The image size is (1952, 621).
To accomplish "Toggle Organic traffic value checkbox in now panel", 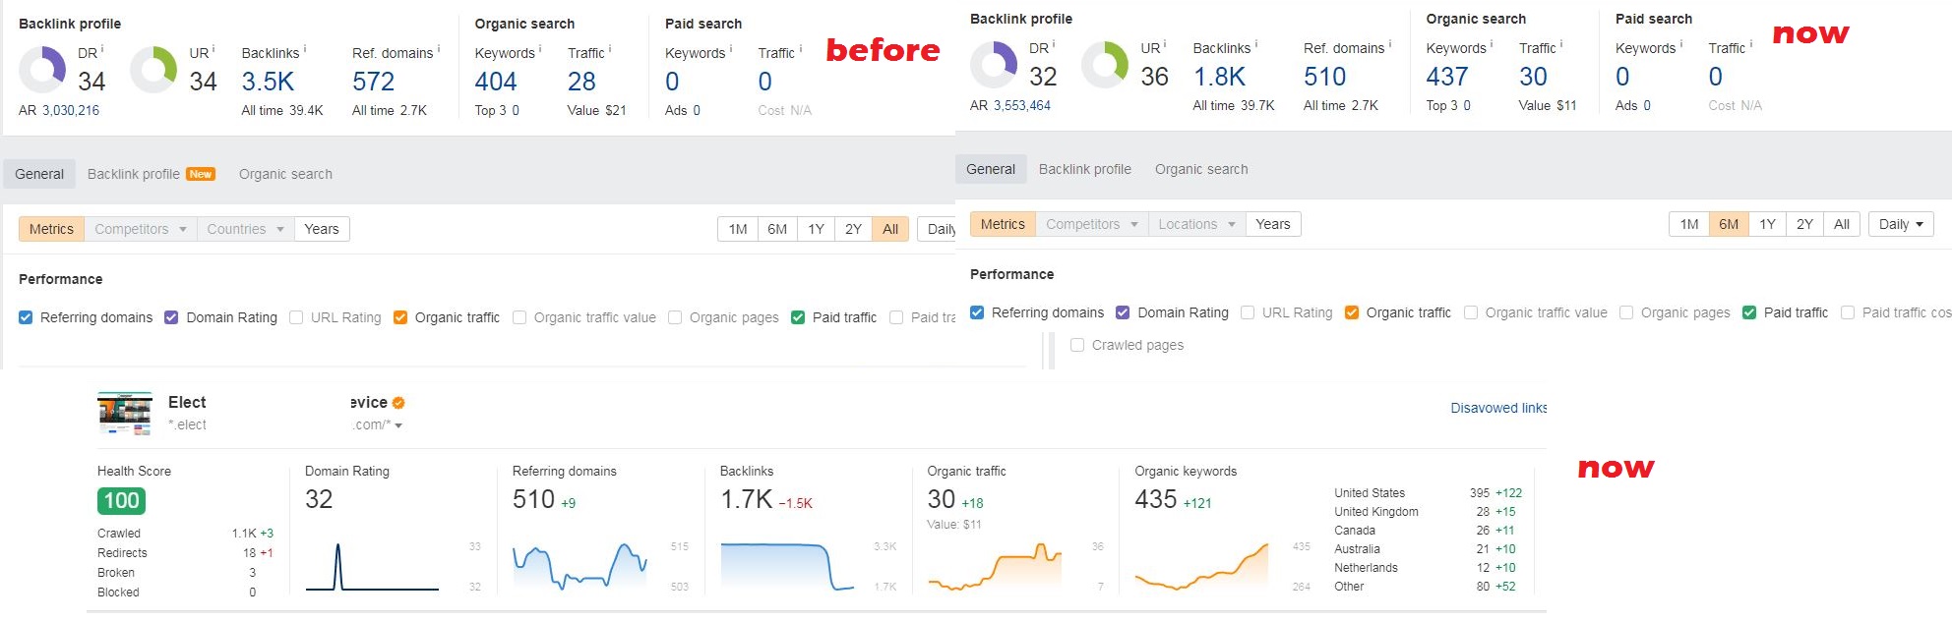I will [x=1471, y=312].
